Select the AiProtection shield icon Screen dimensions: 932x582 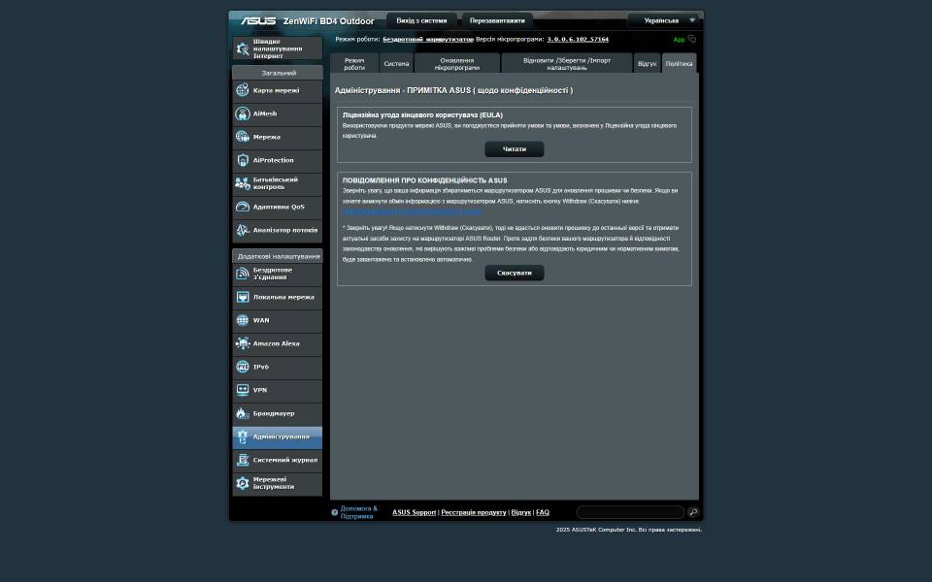[x=243, y=160]
